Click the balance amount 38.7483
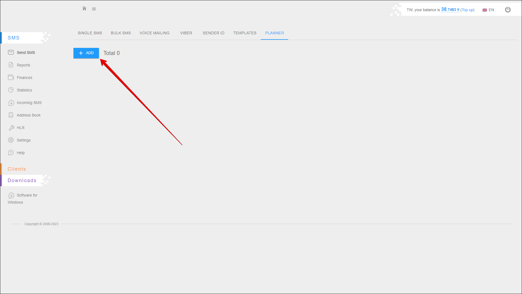 (x=449, y=10)
